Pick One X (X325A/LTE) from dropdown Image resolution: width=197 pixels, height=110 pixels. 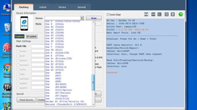68,53
